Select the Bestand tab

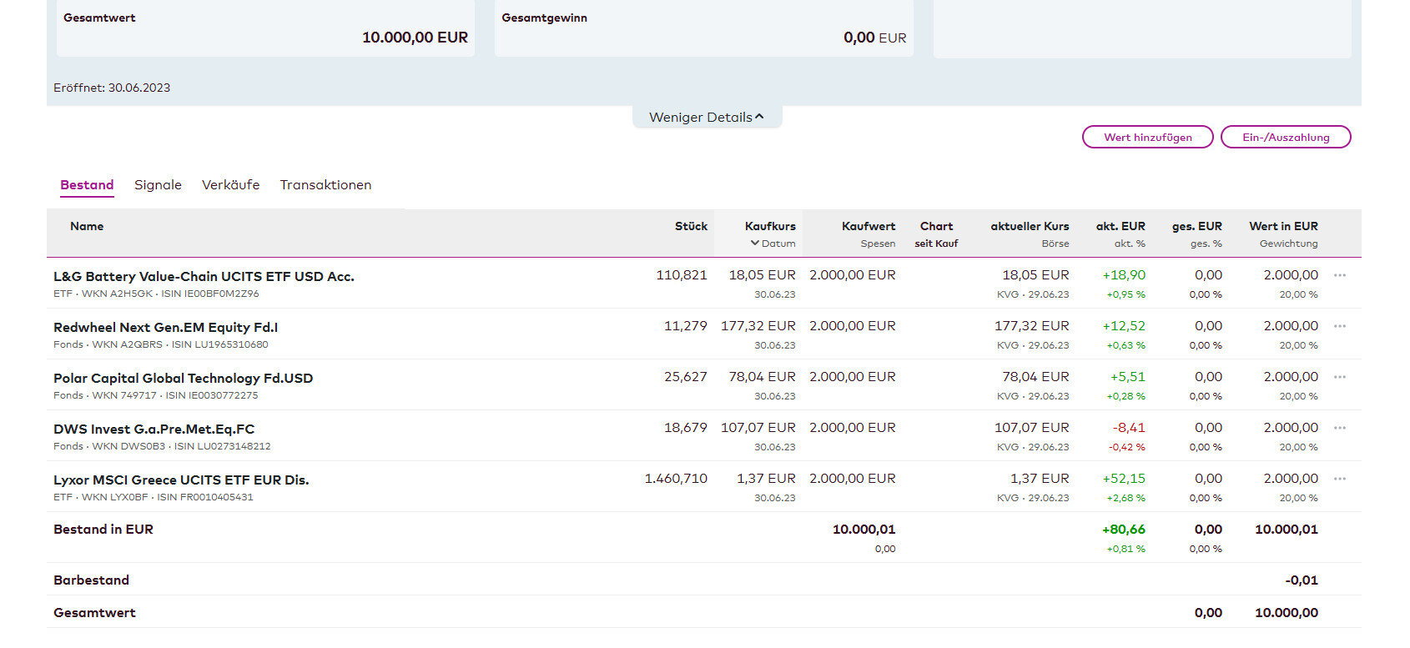(x=87, y=185)
